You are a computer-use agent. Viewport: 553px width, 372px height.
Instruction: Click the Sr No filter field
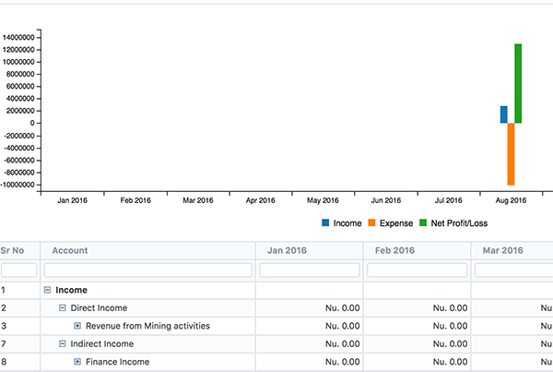point(19,270)
